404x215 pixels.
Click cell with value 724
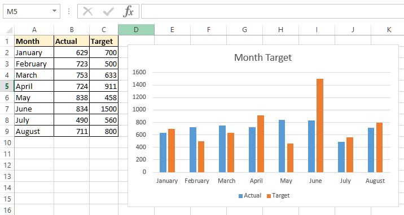(72, 86)
